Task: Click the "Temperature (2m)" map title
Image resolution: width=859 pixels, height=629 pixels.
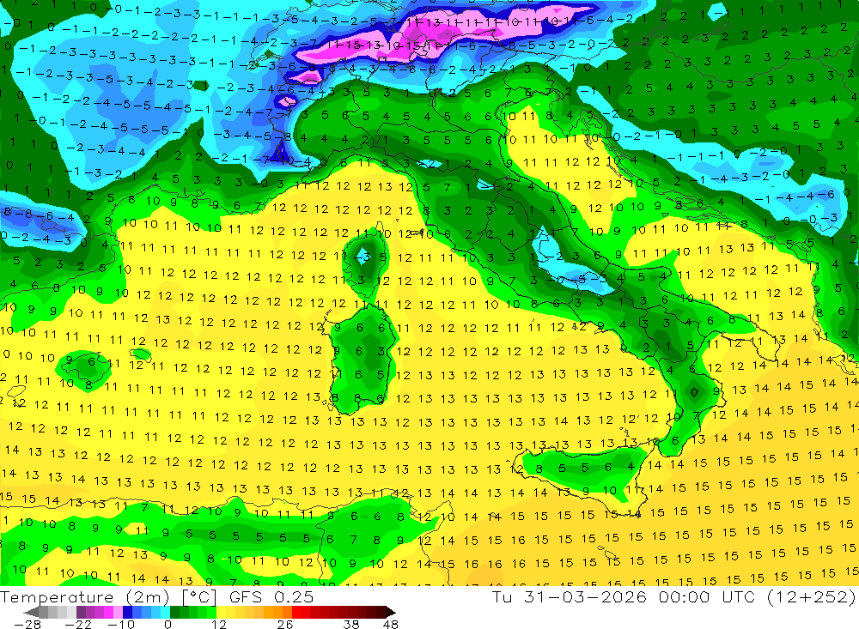Action: pos(84,597)
